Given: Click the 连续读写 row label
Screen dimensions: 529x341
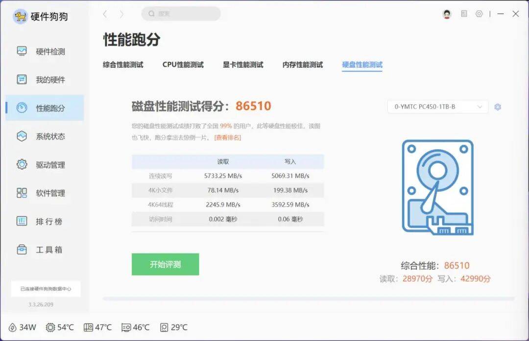Looking at the screenshot, I should tap(161, 176).
